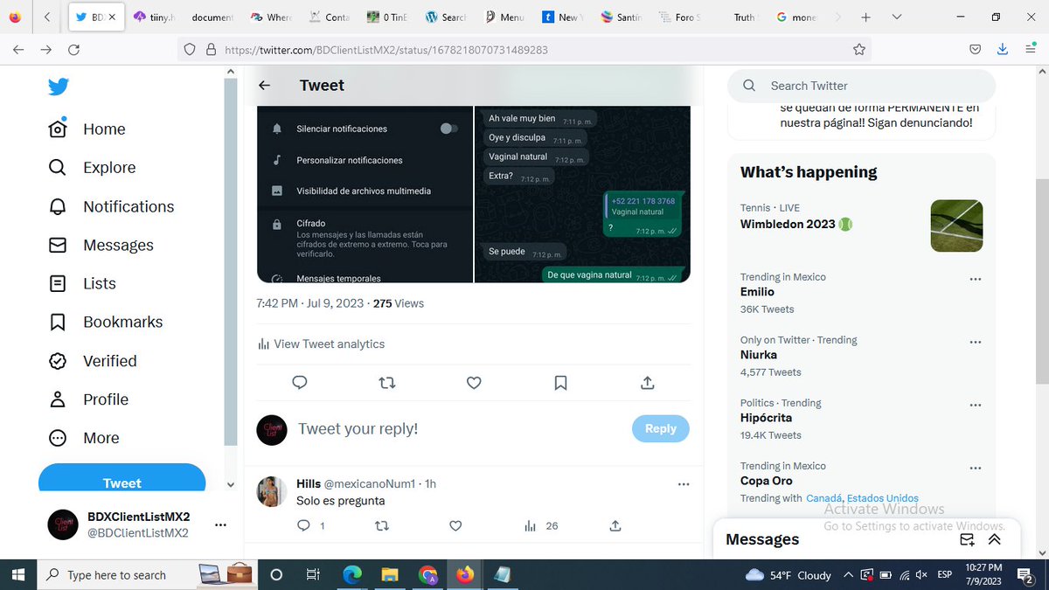Click Firefox back navigation arrow
This screenshot has height=590, width=1049.
pos(18,50)
